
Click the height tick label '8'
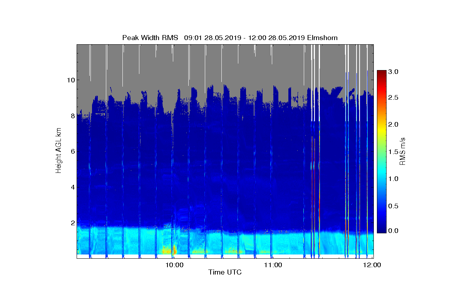click(x=72, y=116)
